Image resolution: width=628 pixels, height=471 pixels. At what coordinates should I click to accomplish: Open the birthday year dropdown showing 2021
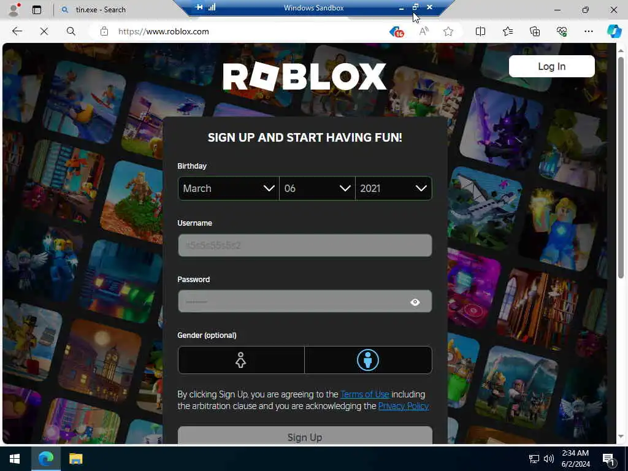point(394,188)
